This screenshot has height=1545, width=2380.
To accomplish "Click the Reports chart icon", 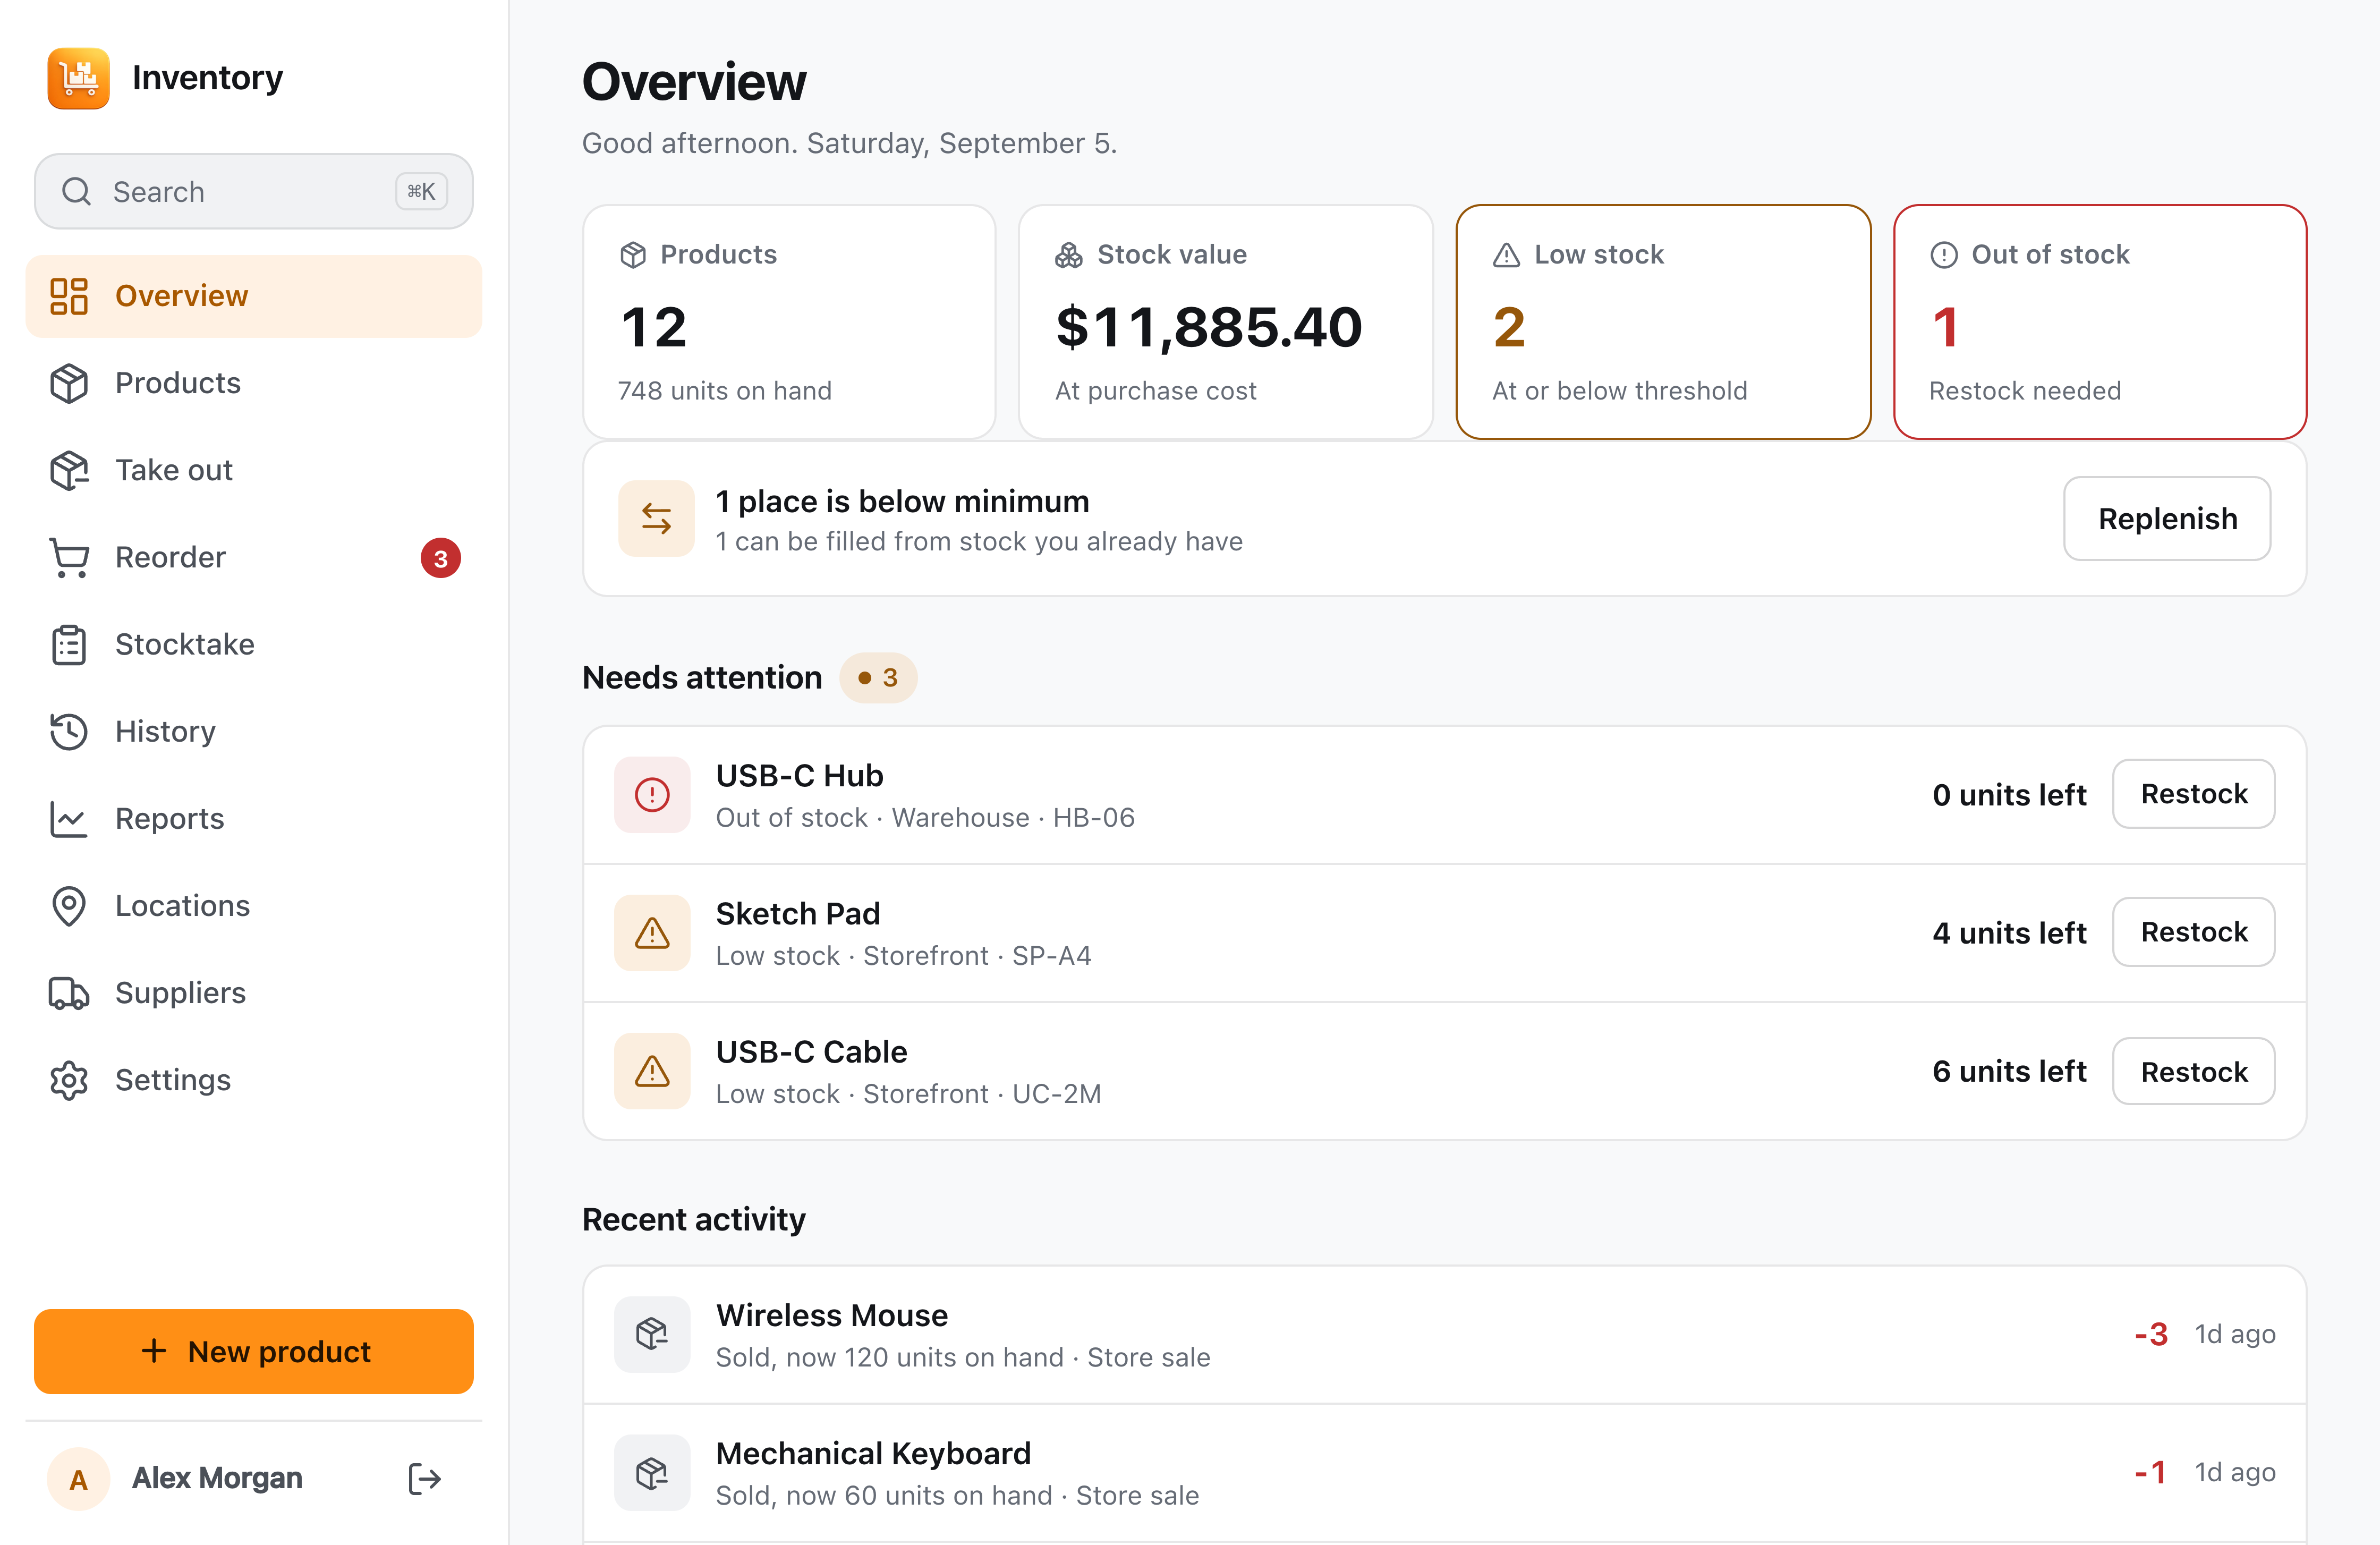I will point(69,818).
